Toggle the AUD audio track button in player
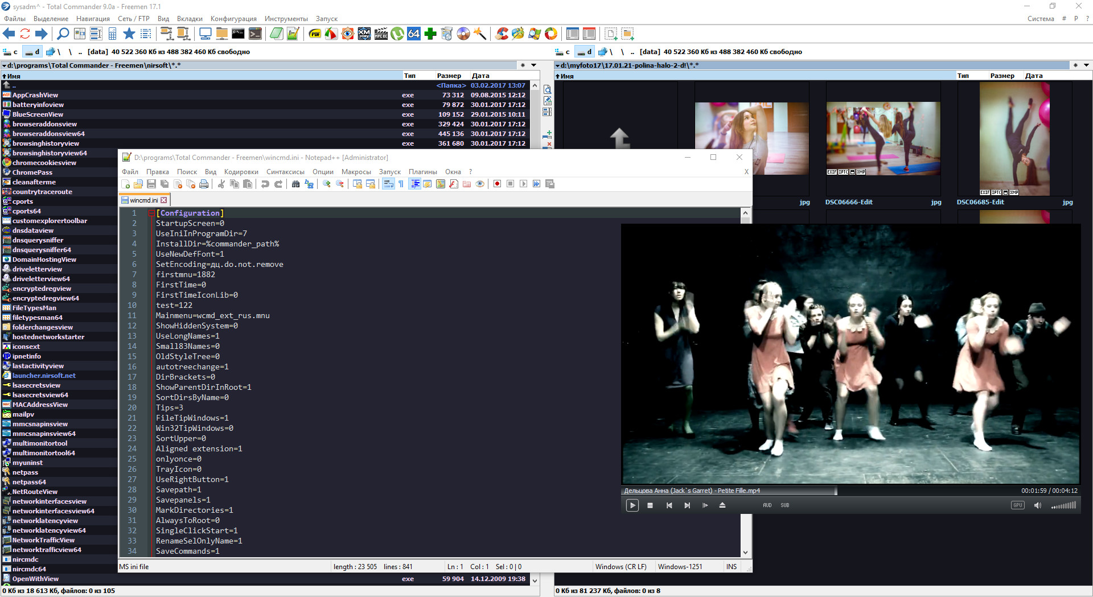Screen dimensions: 1093x597 pos(767,505)
